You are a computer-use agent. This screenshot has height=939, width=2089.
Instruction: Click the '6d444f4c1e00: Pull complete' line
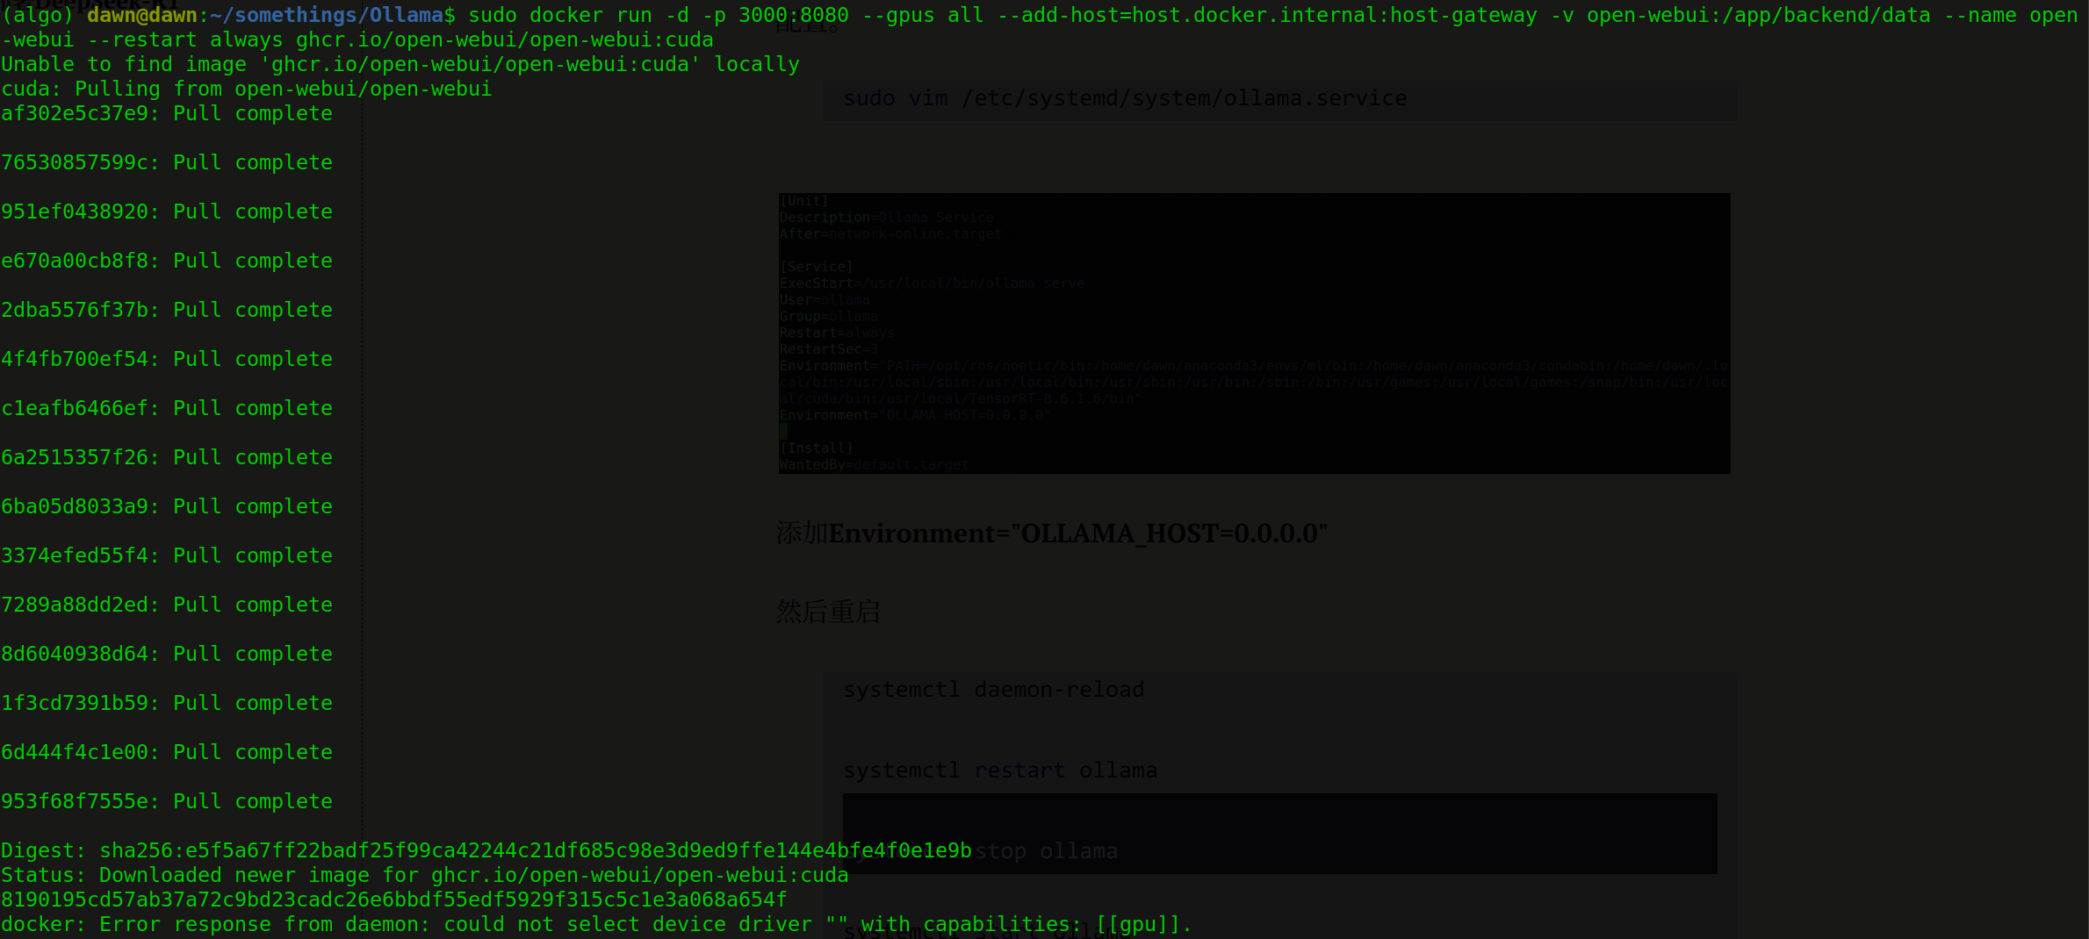(167, 753)
